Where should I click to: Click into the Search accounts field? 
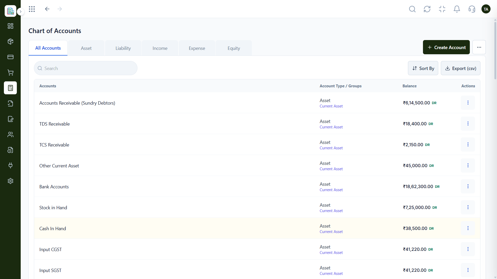[x=86, y=68]
